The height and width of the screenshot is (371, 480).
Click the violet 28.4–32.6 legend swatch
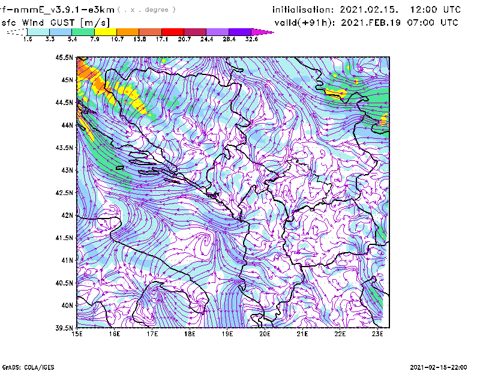(239, 32)
